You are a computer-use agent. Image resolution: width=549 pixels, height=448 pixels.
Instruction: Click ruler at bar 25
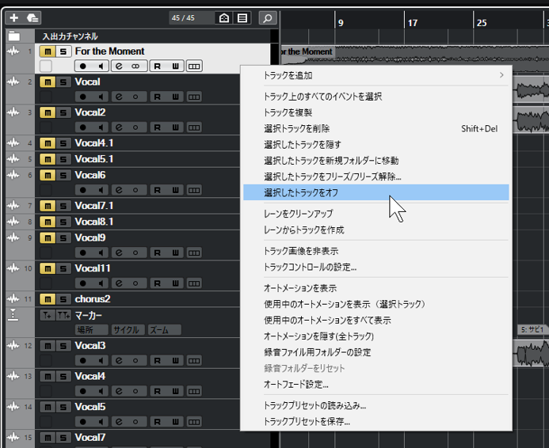pyautogui.click(x=482, y=23)
